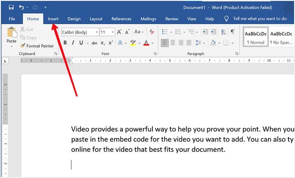Open the Font dialog launcher
Image resolution: width=295 pixels, height=178 pixels.
click(155, 54)
